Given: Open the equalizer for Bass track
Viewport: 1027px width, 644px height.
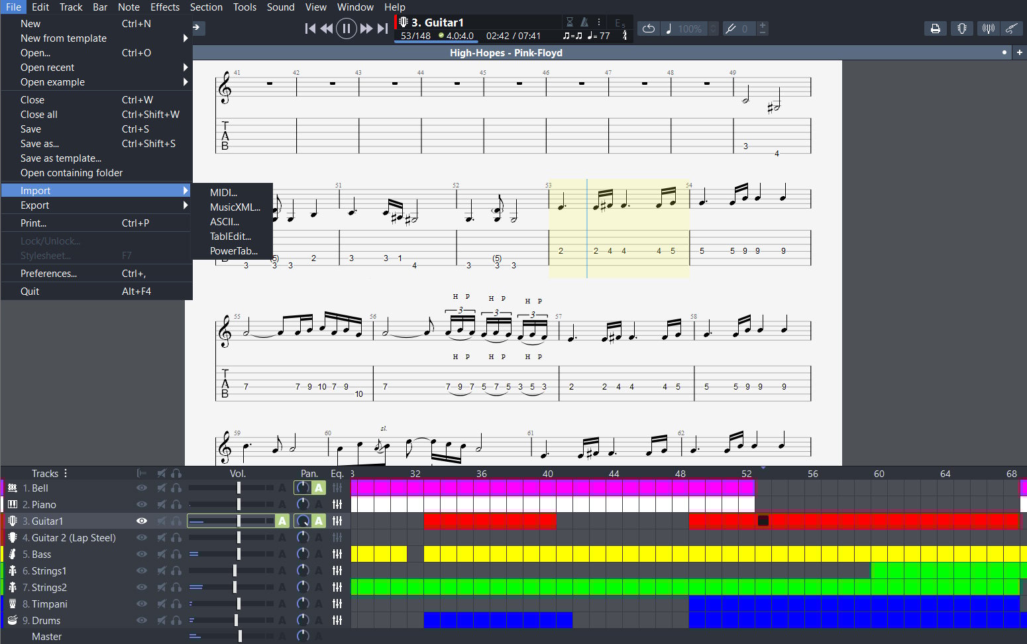Looking at the screenshot, I should point(337,554).
